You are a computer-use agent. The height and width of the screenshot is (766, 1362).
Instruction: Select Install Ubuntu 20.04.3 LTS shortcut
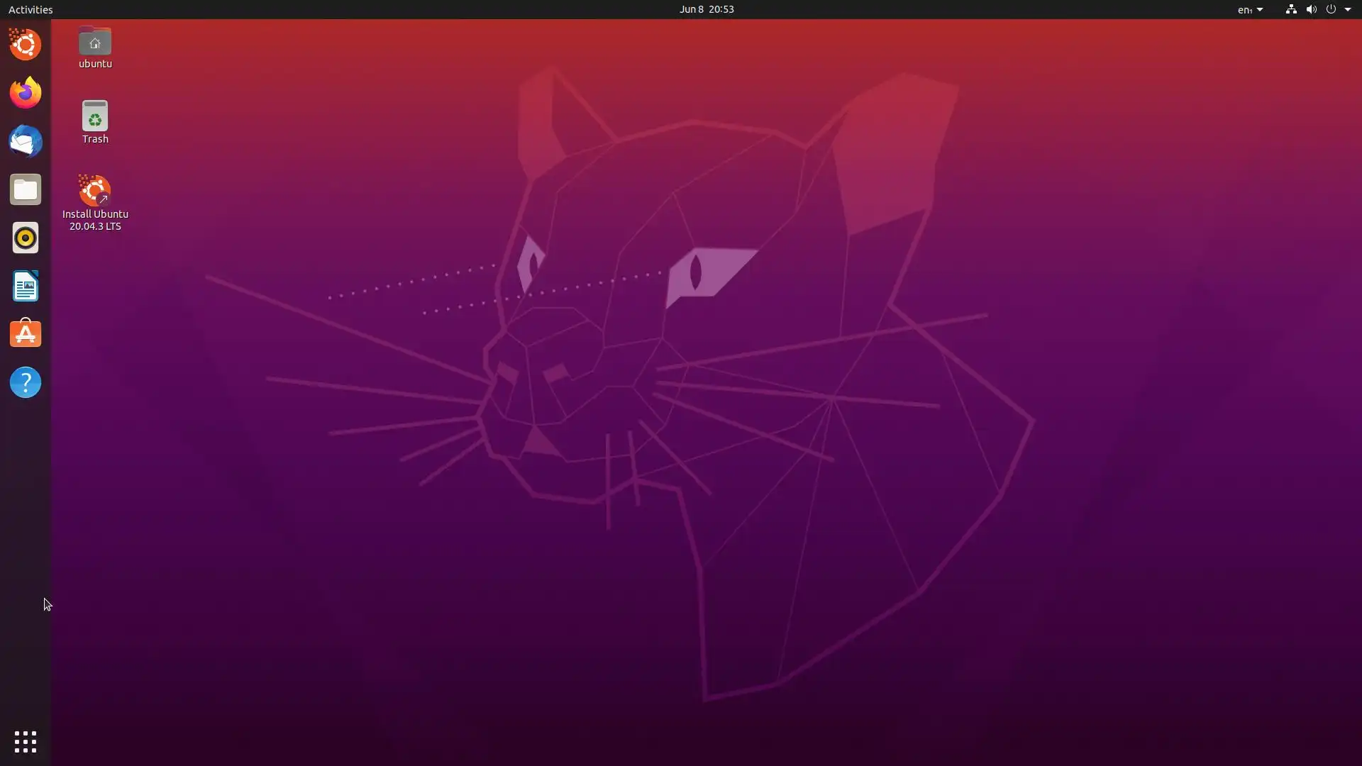click(95, 193)
